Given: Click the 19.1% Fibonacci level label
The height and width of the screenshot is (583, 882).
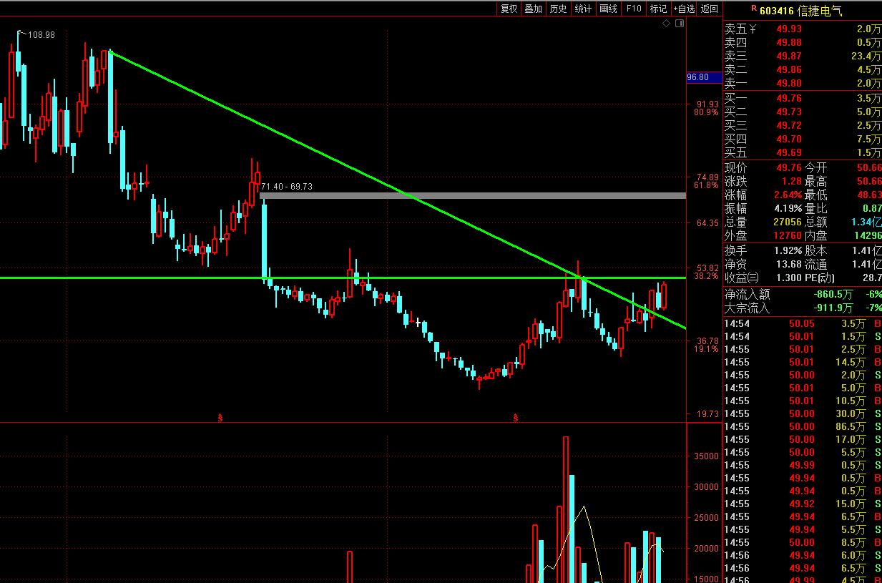Looking at the screenshot, I should [x=706, y=350].
